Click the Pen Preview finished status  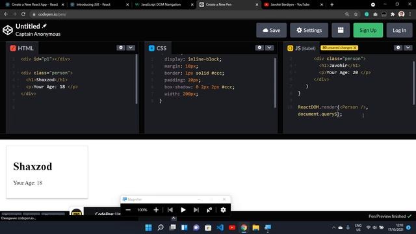click(390, 216)
